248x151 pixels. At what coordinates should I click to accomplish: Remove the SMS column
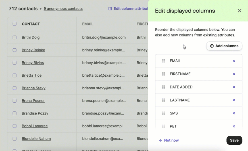pyautogui.click(x=234, y=113)
